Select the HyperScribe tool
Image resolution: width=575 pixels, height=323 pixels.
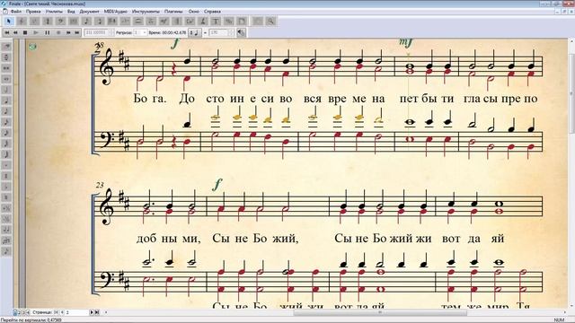coord(111,22)
